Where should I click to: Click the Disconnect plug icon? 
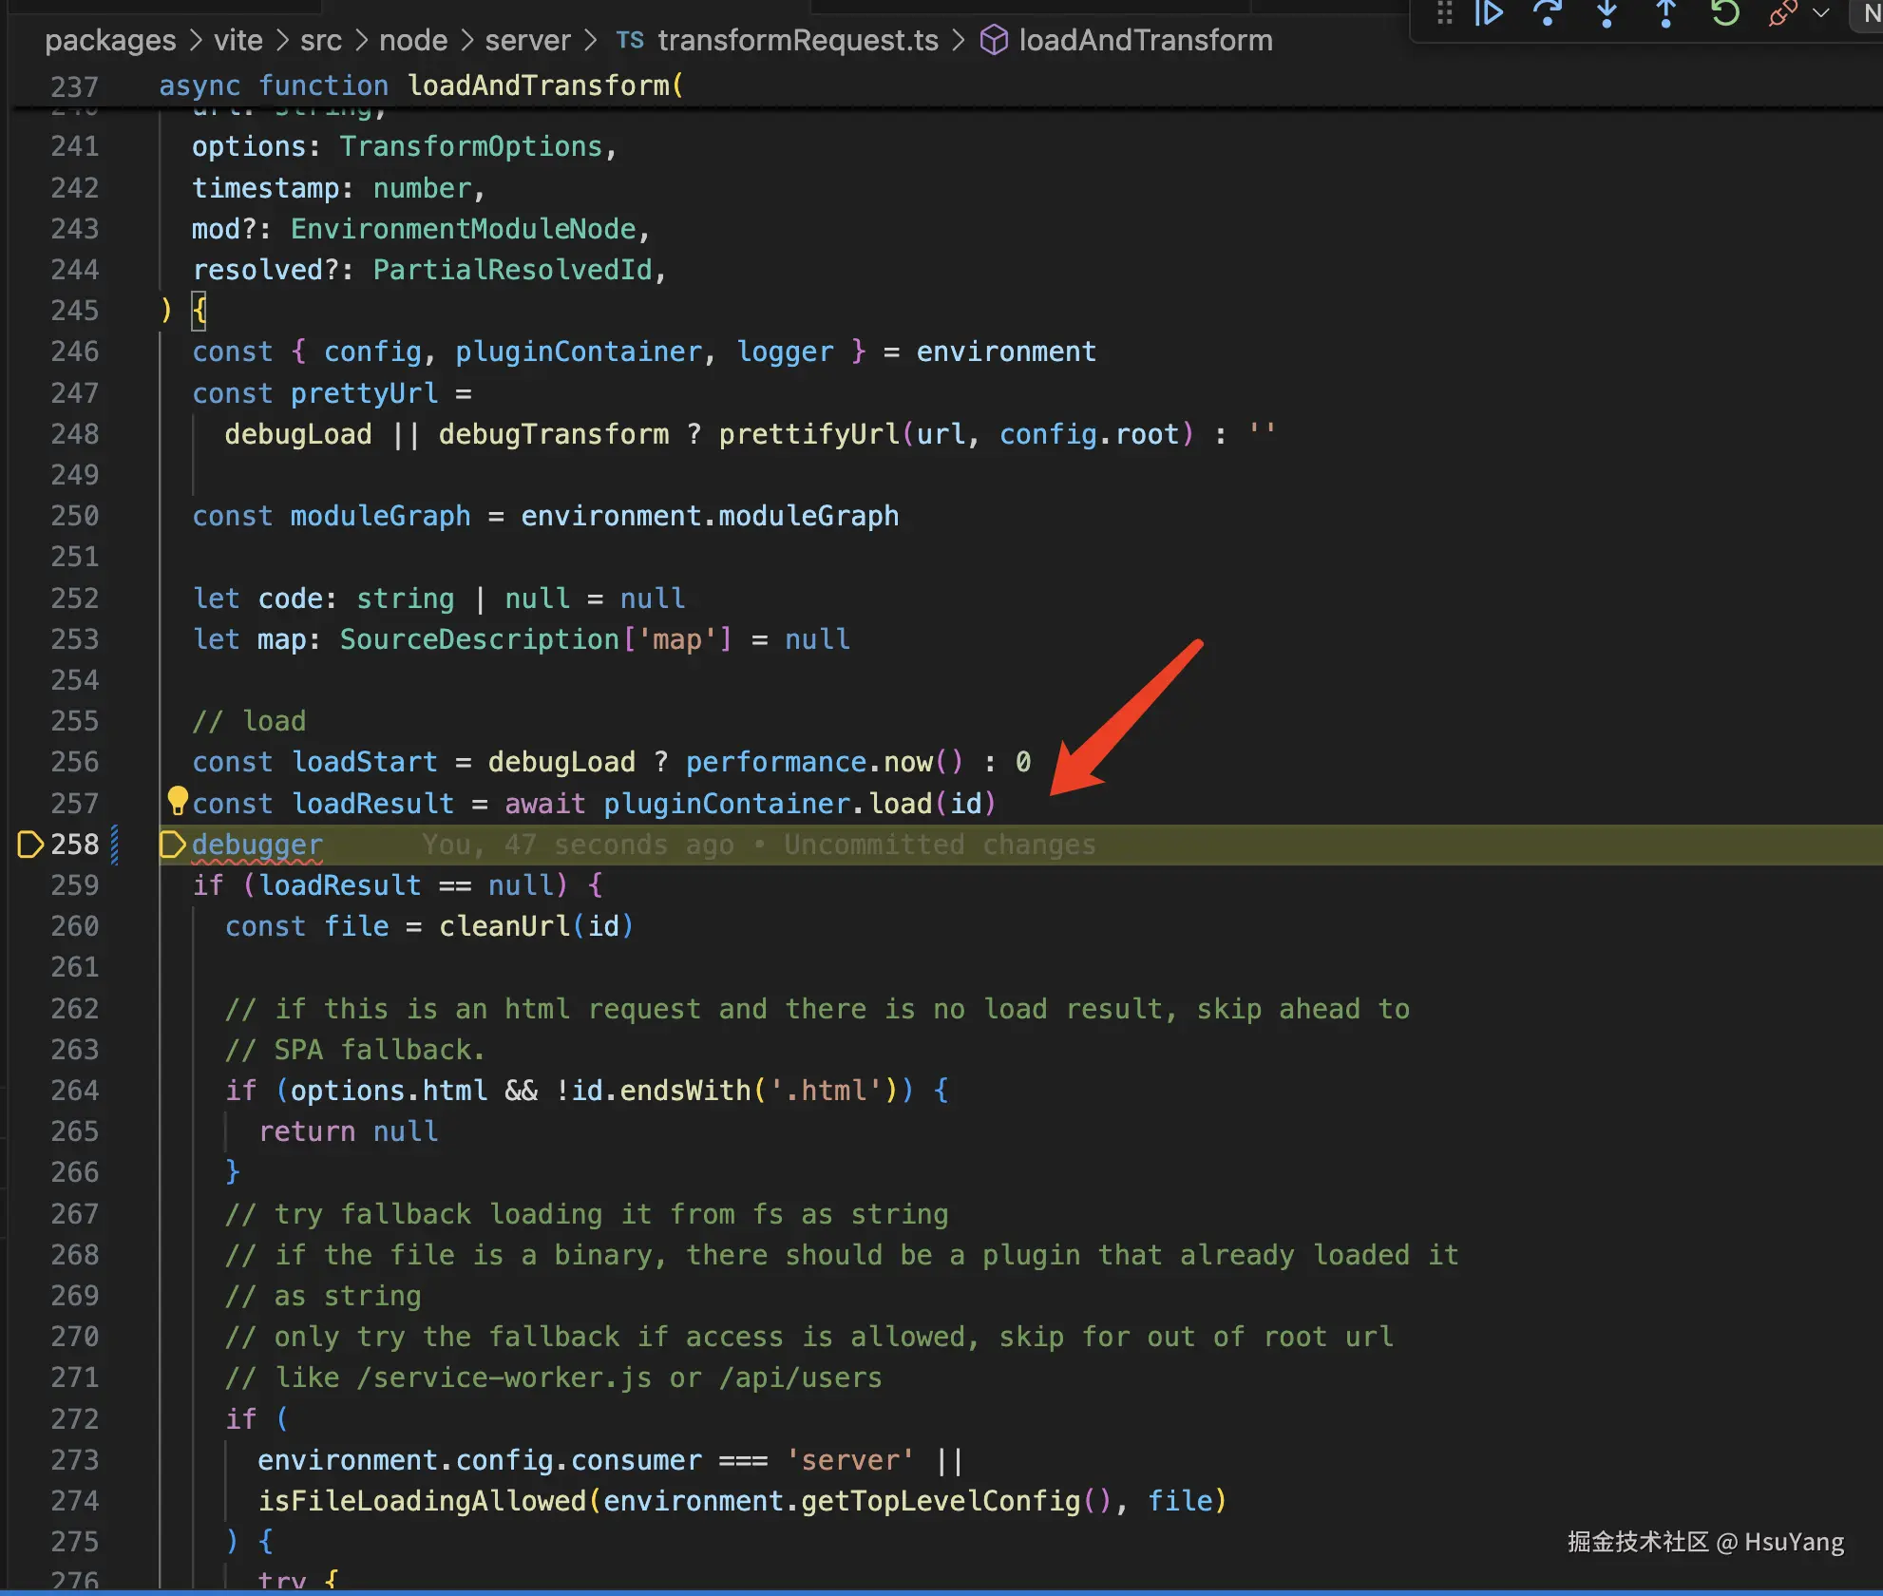[x=1781, y=14]
